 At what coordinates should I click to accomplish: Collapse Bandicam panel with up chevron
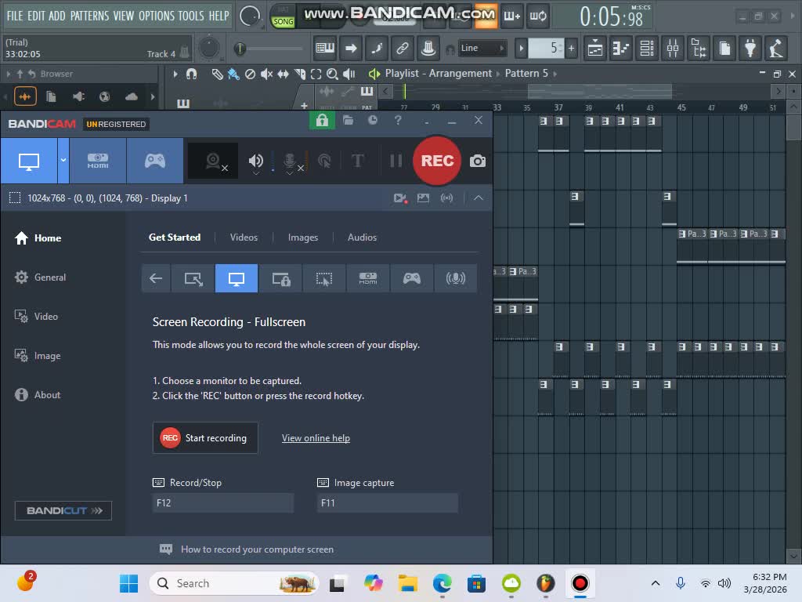pyautogui.click(x=479, y=198)
